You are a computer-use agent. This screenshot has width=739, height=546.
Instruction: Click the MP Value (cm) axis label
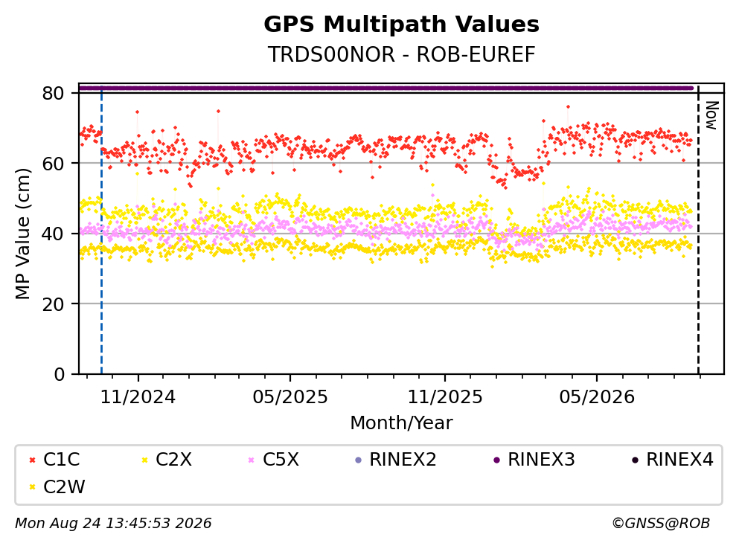(x=22, y=234)
